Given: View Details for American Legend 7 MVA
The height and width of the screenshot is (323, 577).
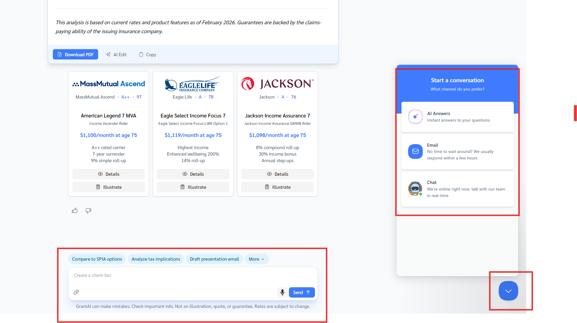Looking at the screenshot, I should click(108, 174).
